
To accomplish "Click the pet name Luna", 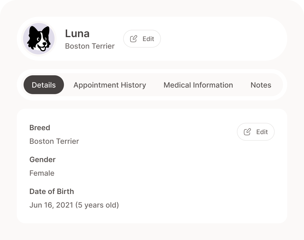I will pyautogui.click(x=77, y=33).
